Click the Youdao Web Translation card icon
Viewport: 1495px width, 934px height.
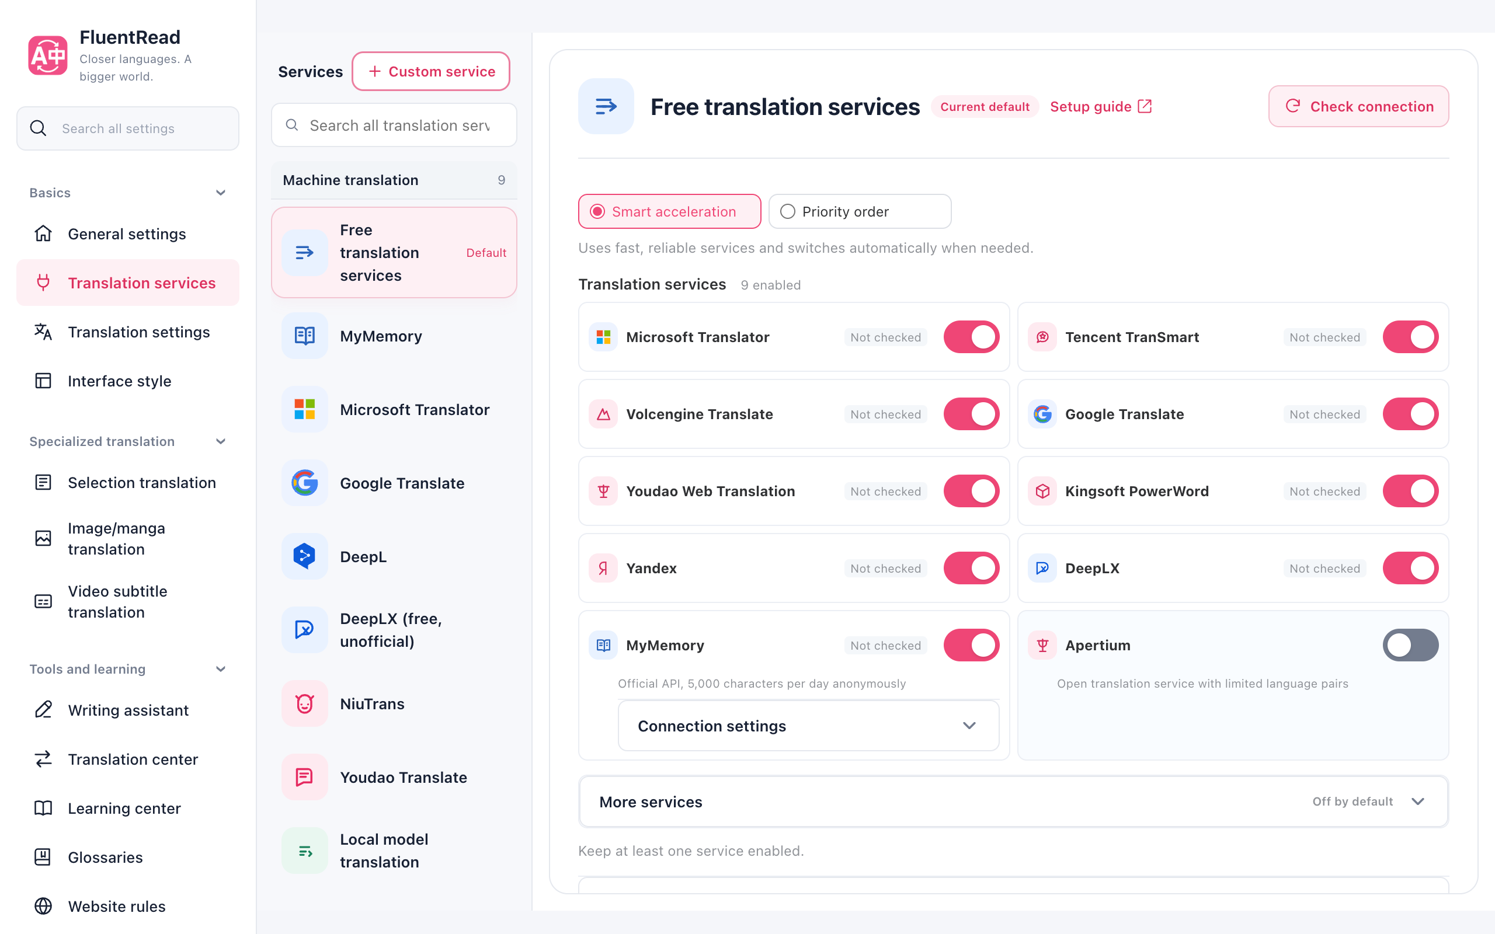point(603,491)
